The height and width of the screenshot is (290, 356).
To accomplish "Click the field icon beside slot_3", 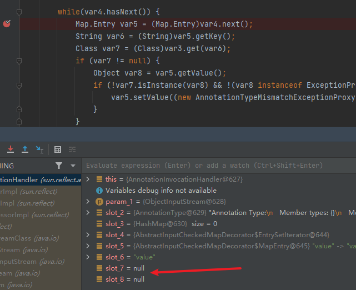I will click(99, 224).
